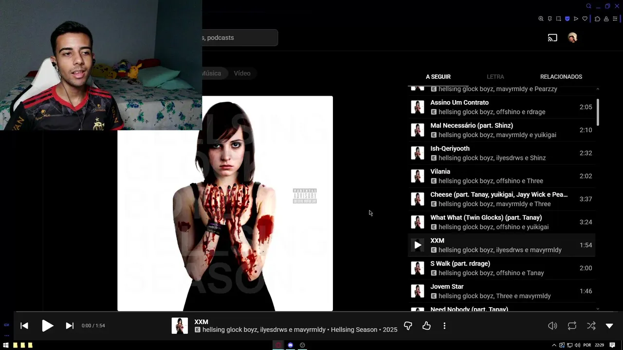Select the Vídeo toggle option
Screen dimensions: 623x350
pyautogui.click(x=242, y=73)
